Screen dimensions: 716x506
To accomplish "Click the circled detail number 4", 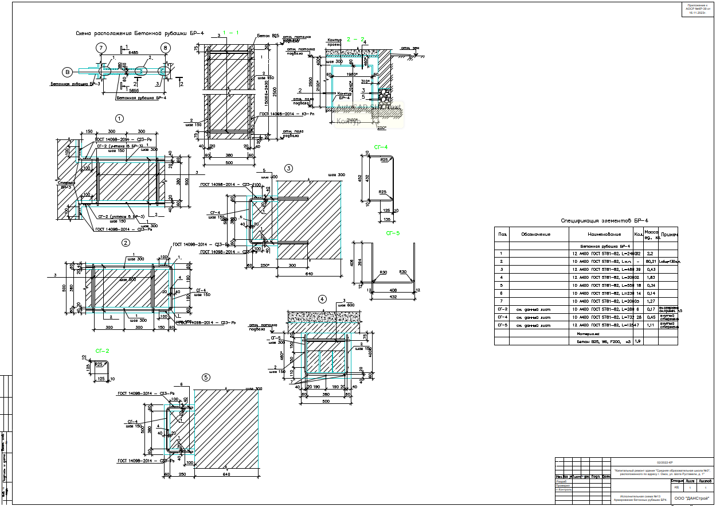I will coord(323,299).
